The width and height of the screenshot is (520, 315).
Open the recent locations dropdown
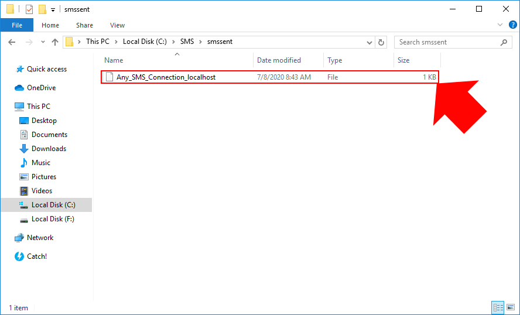pos(43,42)
